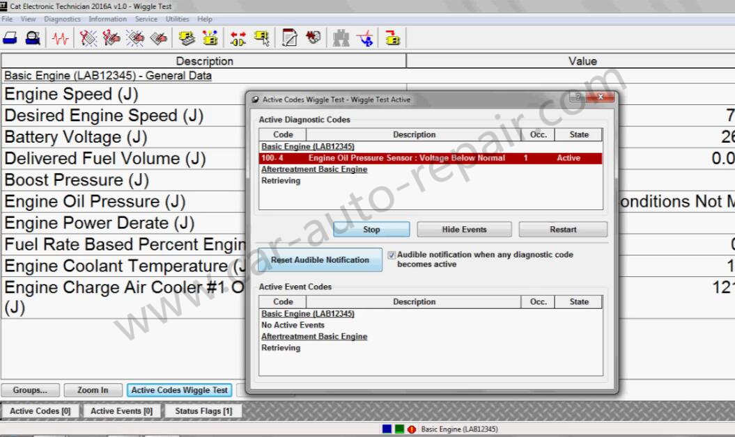Select the Engine Speed (J) row
Screen dimensions: 735x437
tap(124, 94)
